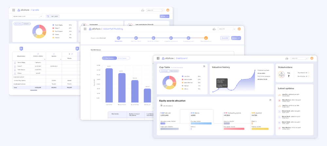This screenshot has height=146, width=327.
Task: Select Share classes toggle in Dashboard Cap Table card
Action: click(x=174, y=71)
